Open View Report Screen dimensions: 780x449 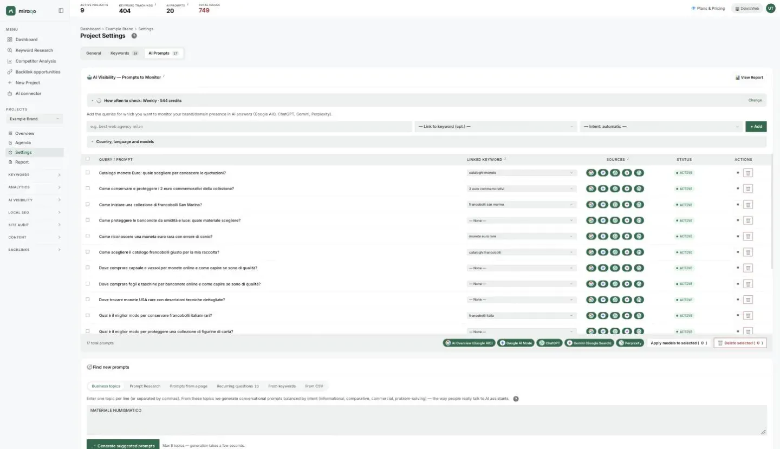point(749,77)
